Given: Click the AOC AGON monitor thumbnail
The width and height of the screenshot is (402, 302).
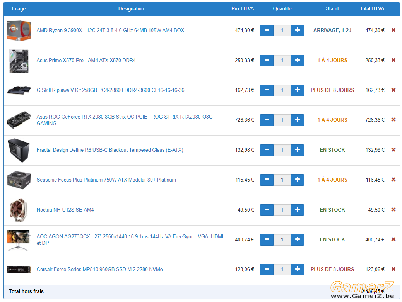Looking at the screenshot, I should tap(19, 240).
